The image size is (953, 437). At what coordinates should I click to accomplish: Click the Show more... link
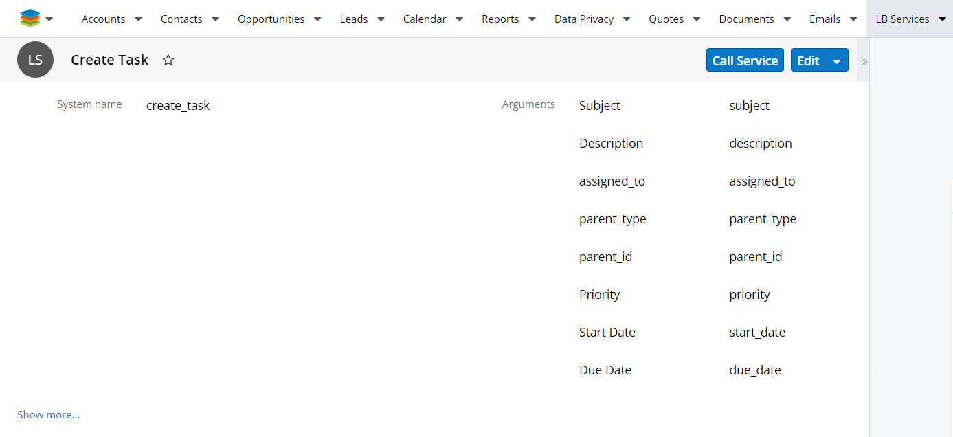point(48,414)
